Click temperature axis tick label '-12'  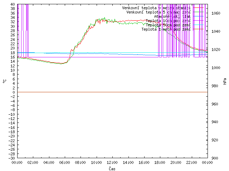point(12,119)
